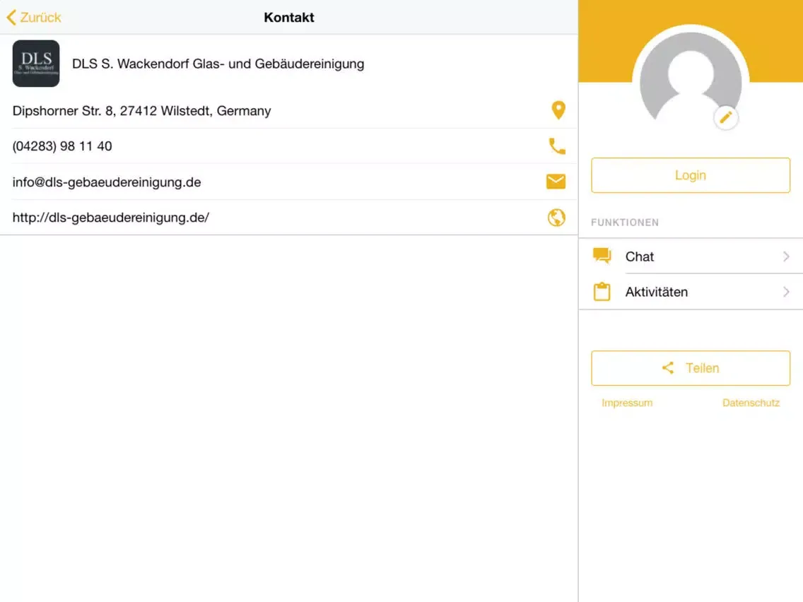Viewport: 803px width, 602px height.
Task: Tap the info@dls-gebaeudereinigung.de email address
Action: tap(107, 182)
